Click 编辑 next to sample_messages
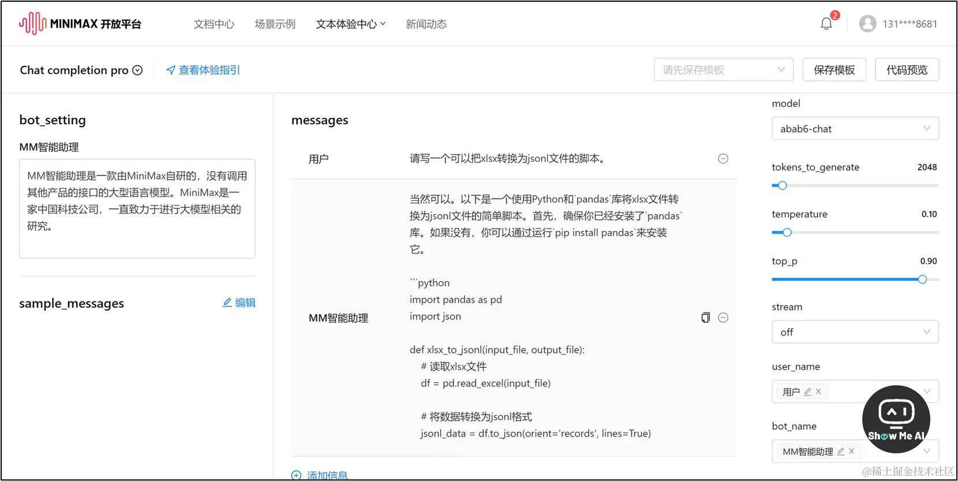The image size is (958, 481). pos(245,303)
